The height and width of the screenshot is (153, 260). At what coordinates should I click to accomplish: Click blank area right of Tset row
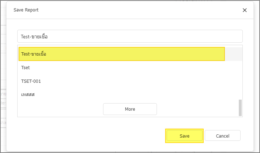(133, 68)
